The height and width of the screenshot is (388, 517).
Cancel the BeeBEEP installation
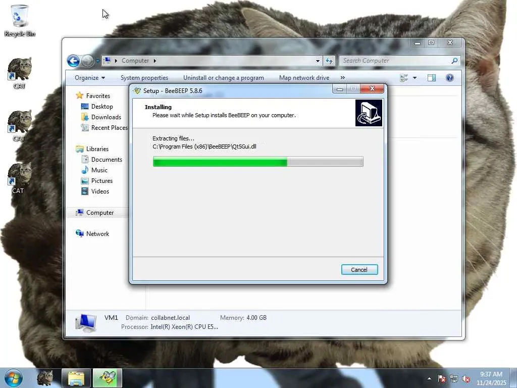(359, 270)
